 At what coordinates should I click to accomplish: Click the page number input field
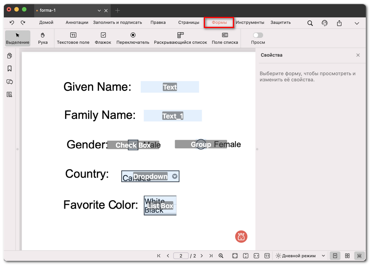(181, 256)
